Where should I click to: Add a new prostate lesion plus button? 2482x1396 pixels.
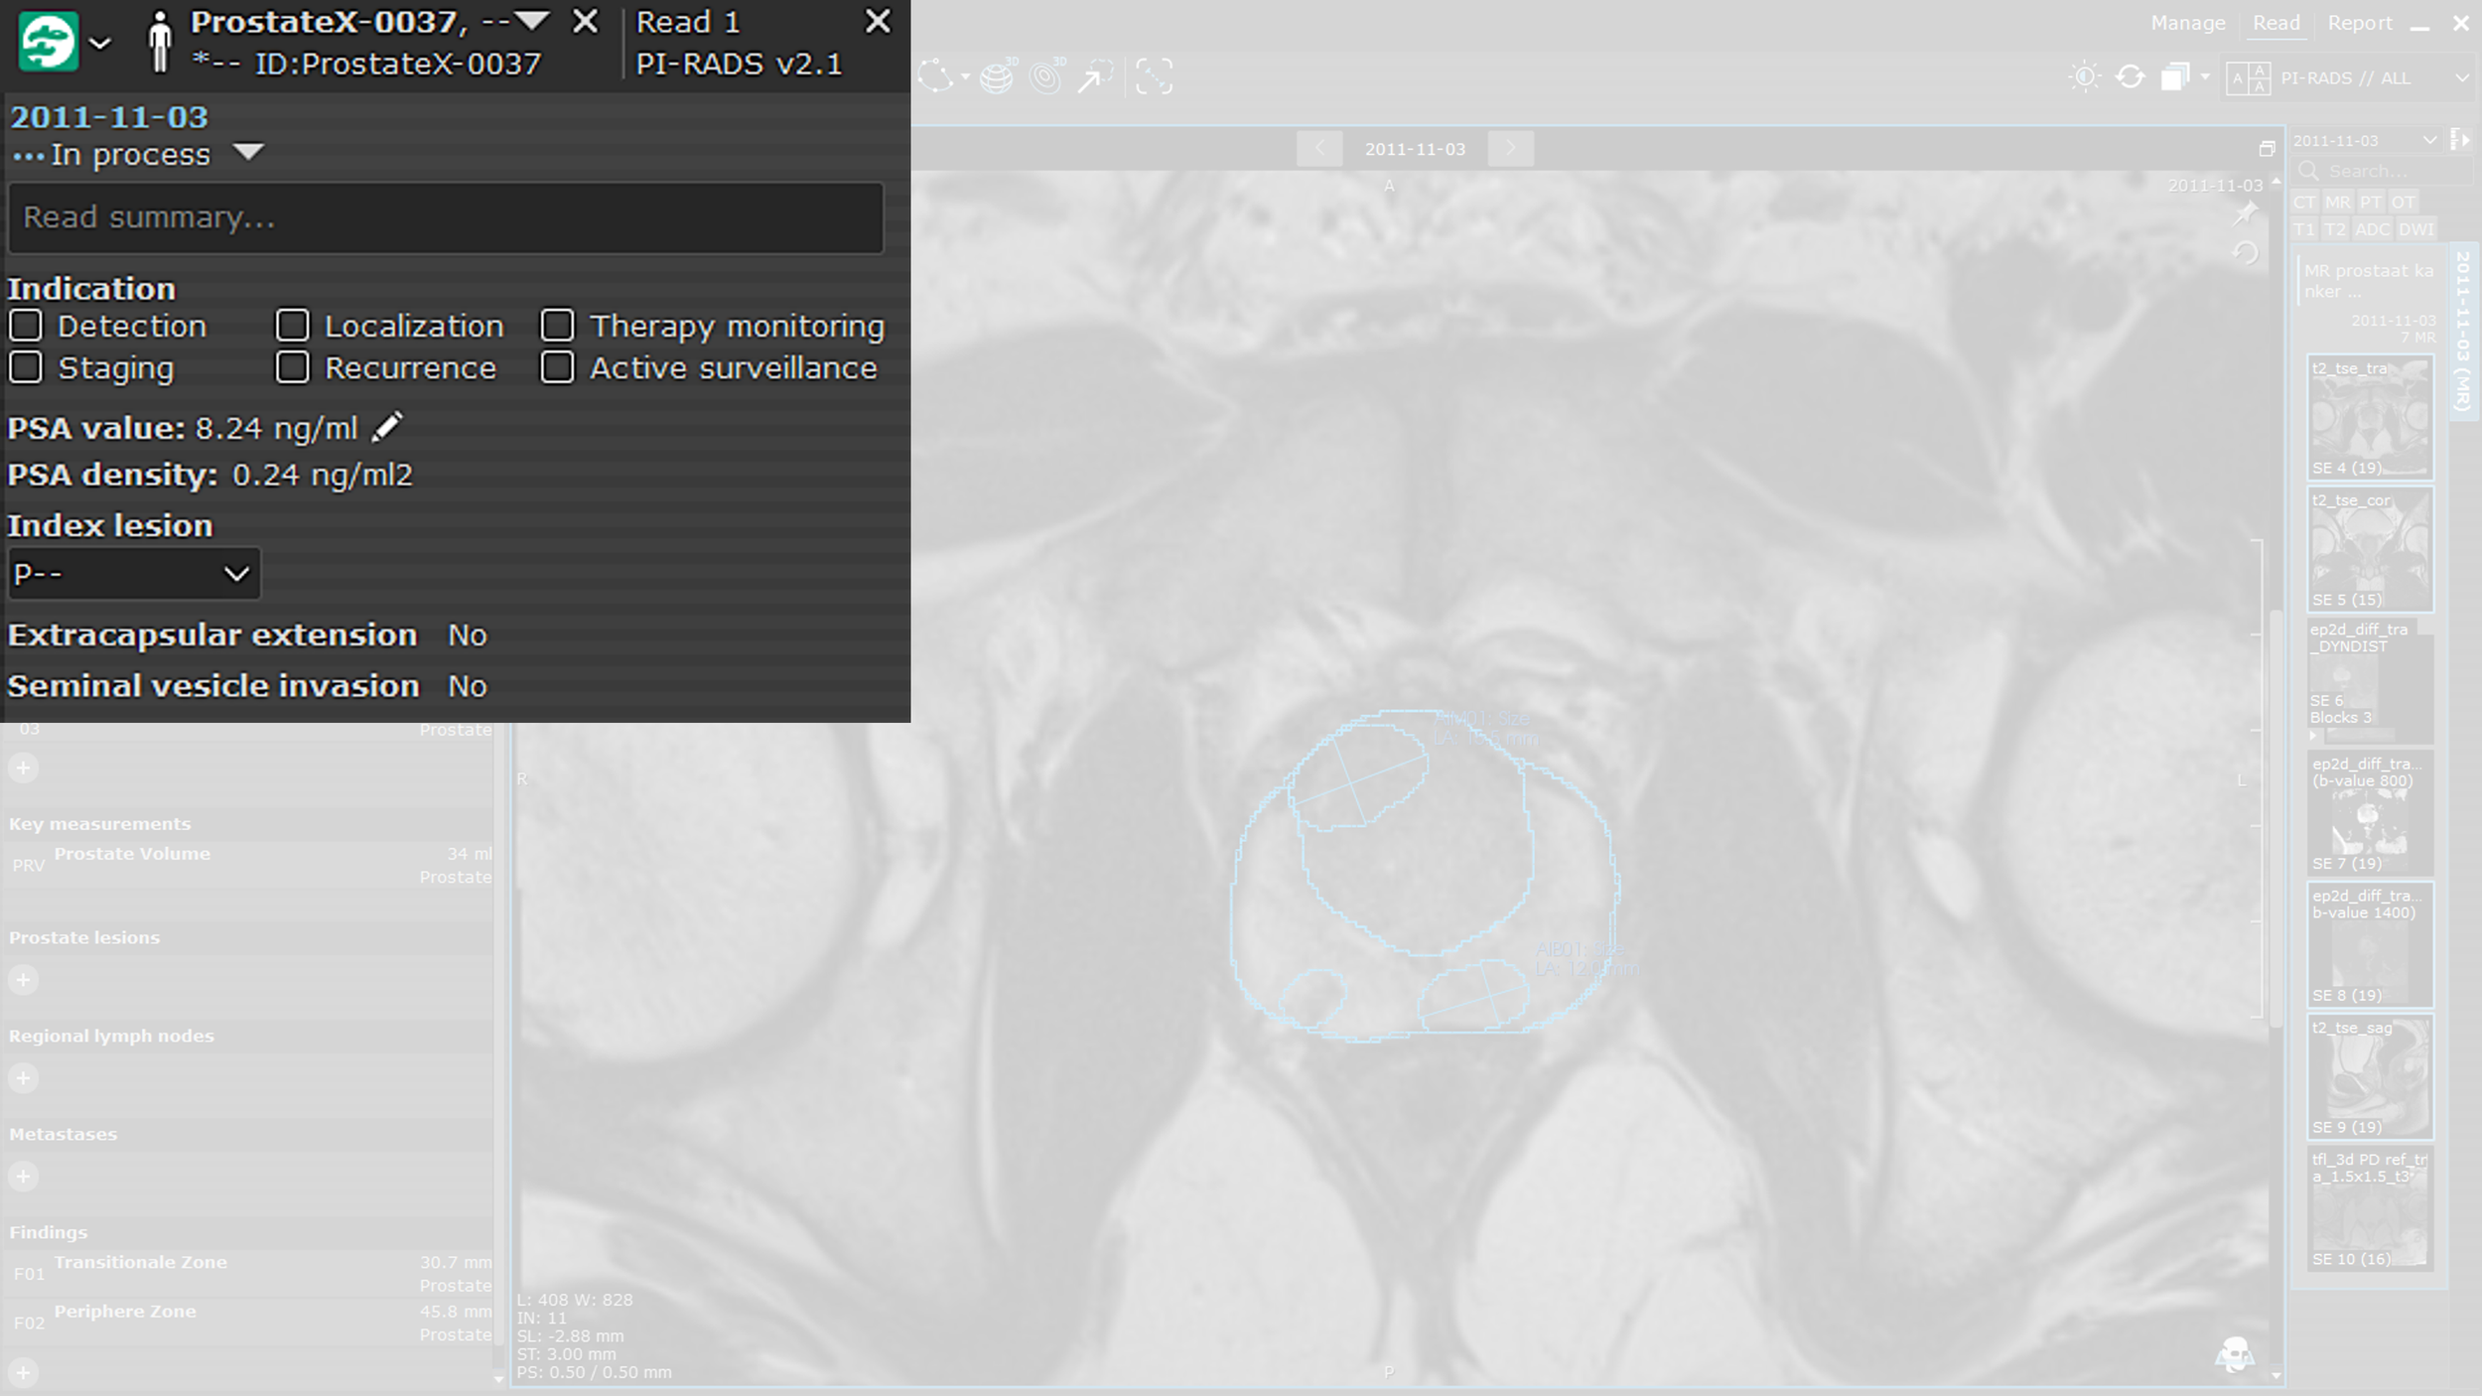(x=24, y=980)
